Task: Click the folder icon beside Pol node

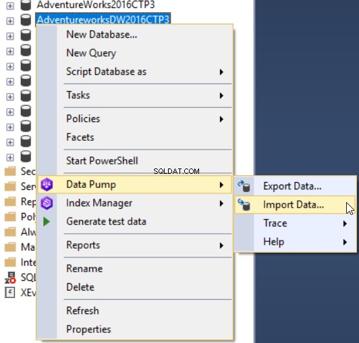Action: pyautogui.click(x=10, y=216)
